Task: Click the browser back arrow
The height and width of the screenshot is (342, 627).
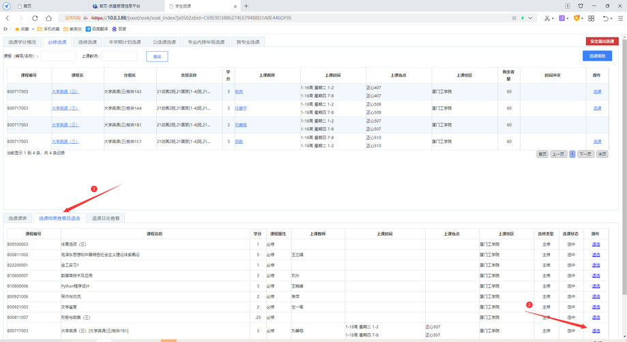Action: pos(8,18)
